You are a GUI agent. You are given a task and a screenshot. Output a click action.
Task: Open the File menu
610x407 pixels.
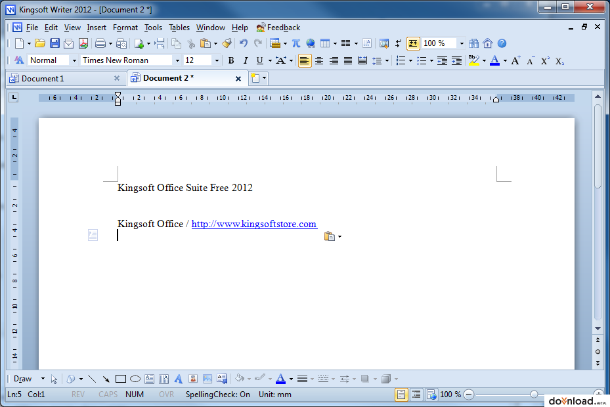click(32, 28)
